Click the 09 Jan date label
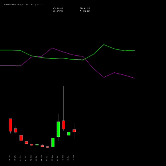The height and width of the screenshot is (166, 166). pyautogui.click(x=57, y=158)
